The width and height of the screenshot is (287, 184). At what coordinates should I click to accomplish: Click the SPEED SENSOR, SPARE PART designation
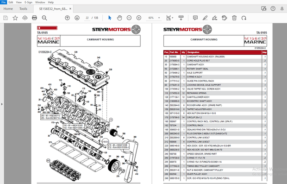[x=202, y=154]
